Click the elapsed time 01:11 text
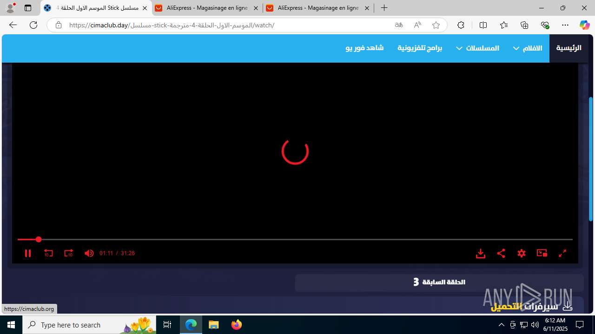This screenshot has height=334, width=595. pos(106,253)
